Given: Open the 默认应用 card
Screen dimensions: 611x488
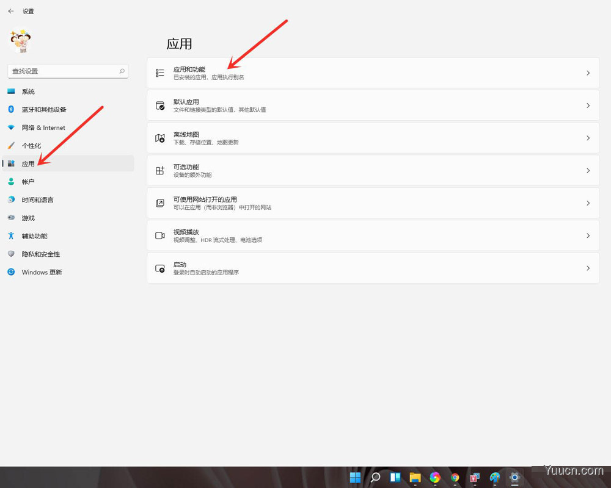Looking at the screenshot, I should (373, 106).
